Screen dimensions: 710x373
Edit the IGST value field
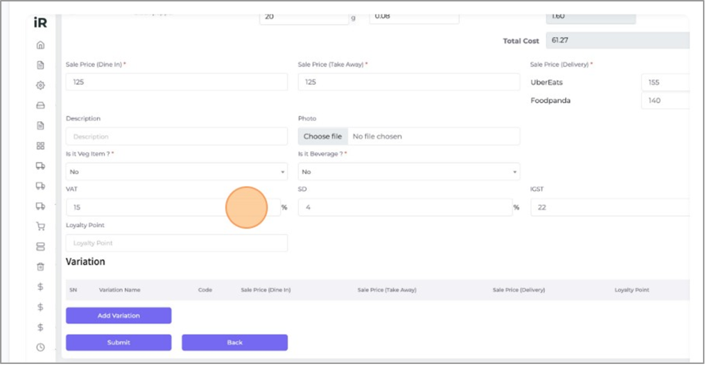(x=610, y=207)
